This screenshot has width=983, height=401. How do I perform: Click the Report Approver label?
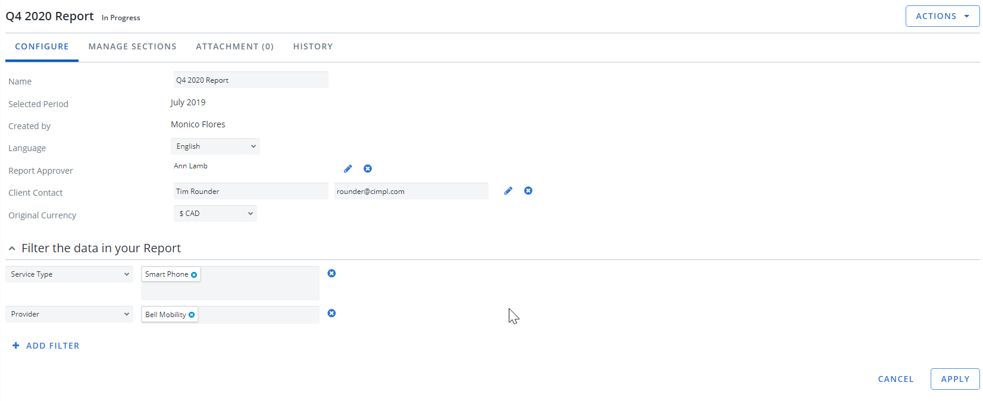[x=40, y=171]
